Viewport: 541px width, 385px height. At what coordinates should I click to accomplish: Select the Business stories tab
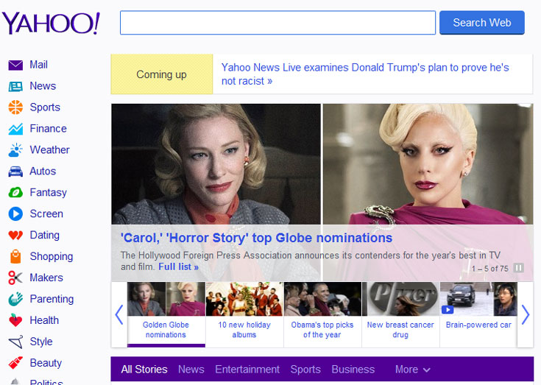[x=353, y=370]
